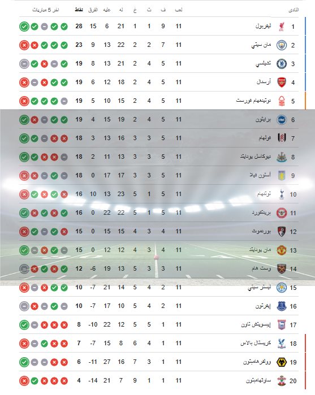The width and height of the screenshot is (315, 395).
Task: Click the Arsenal crest in row 4
Action: [282, 83]
